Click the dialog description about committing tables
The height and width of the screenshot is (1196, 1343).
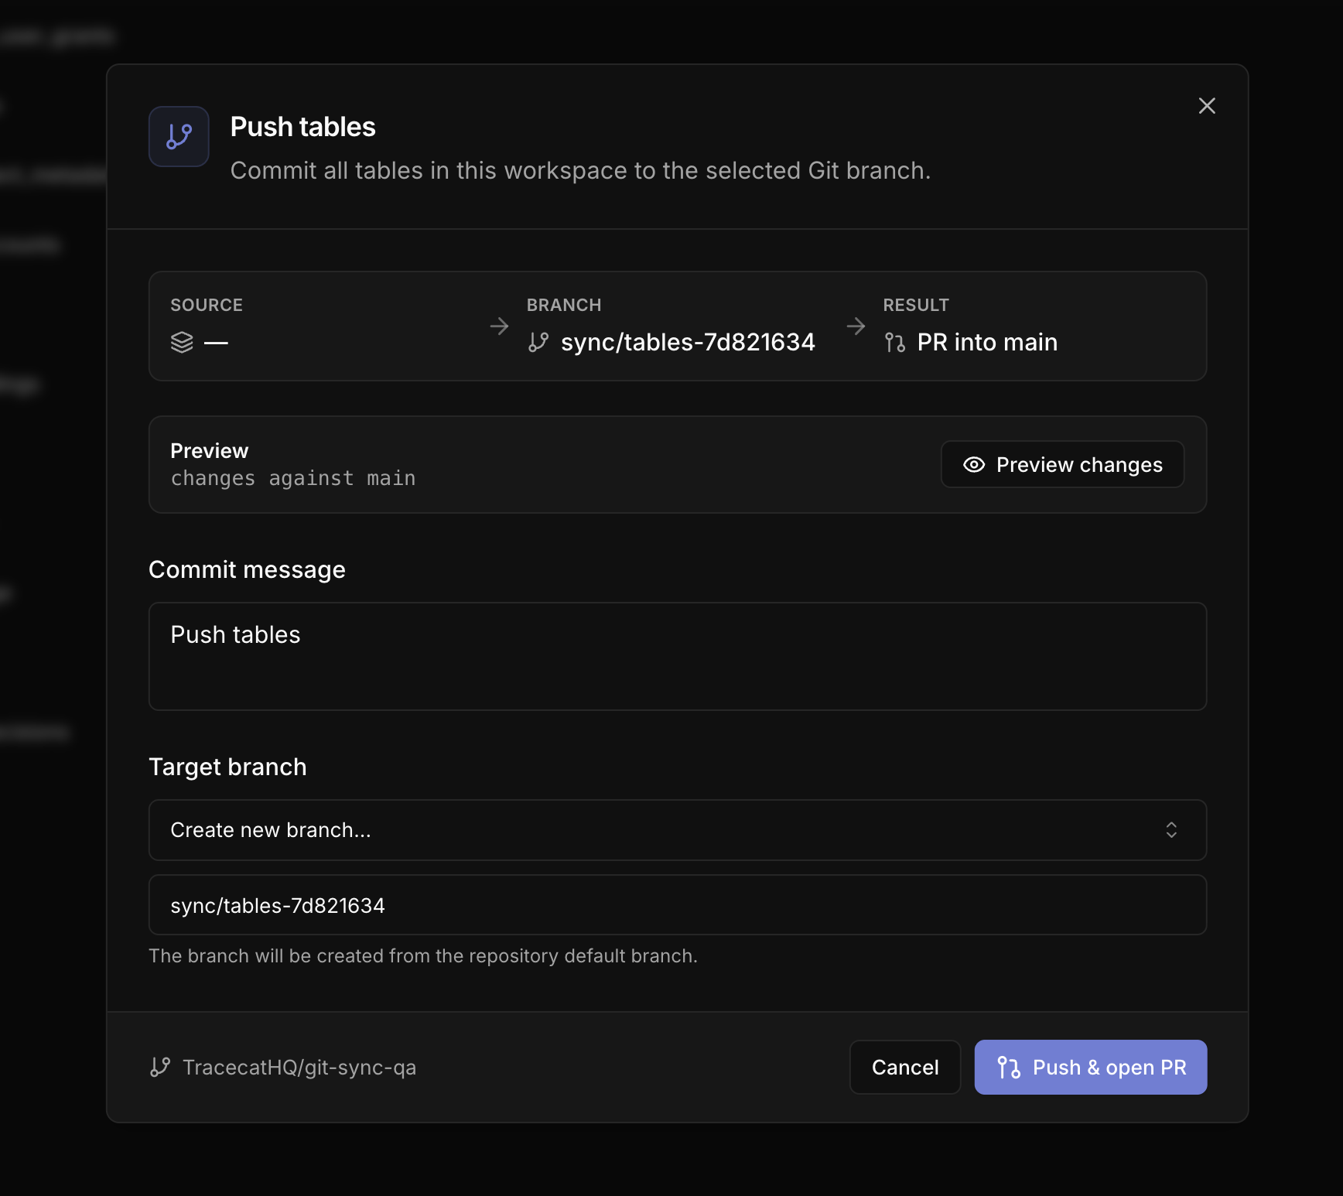coord(580,171)
